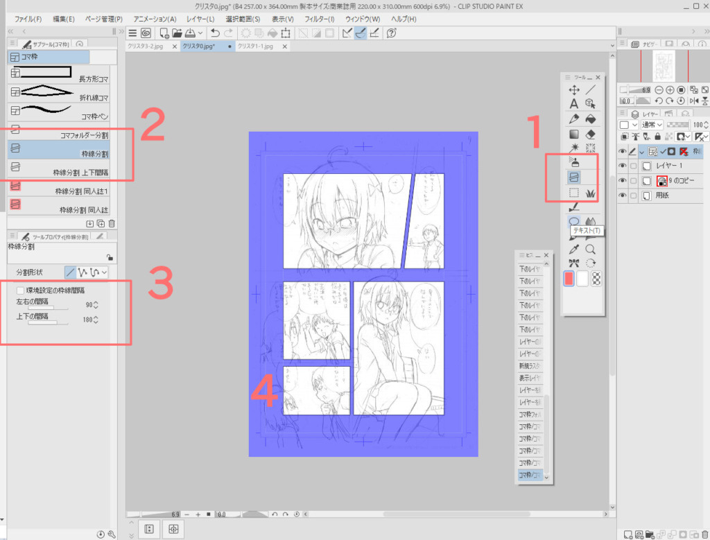Select the Fill bucket tool
Viewport: 710px width, 540px height.
[591, 119]
